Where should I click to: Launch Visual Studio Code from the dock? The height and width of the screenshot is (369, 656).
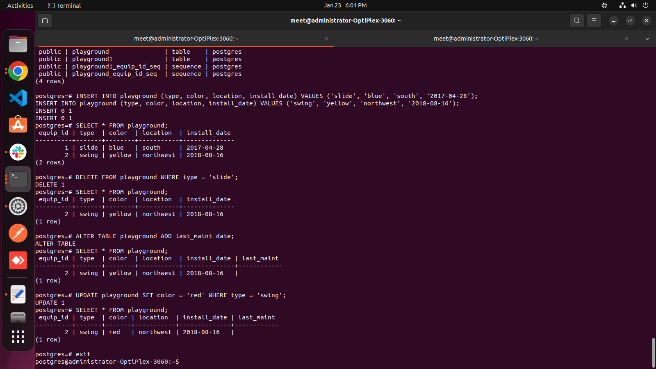pyautogui.click(x=18, y=98)
